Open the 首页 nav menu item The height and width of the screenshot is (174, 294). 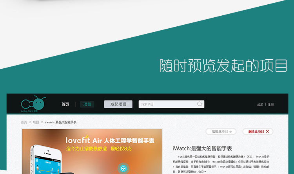(x=65, y=104)
